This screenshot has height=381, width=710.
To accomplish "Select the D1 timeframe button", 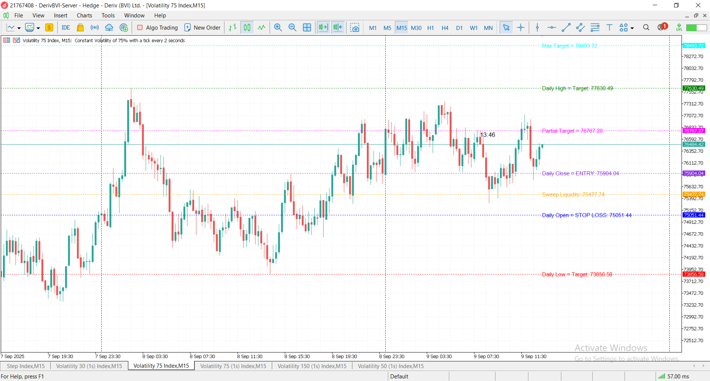I will click(459, 28).
